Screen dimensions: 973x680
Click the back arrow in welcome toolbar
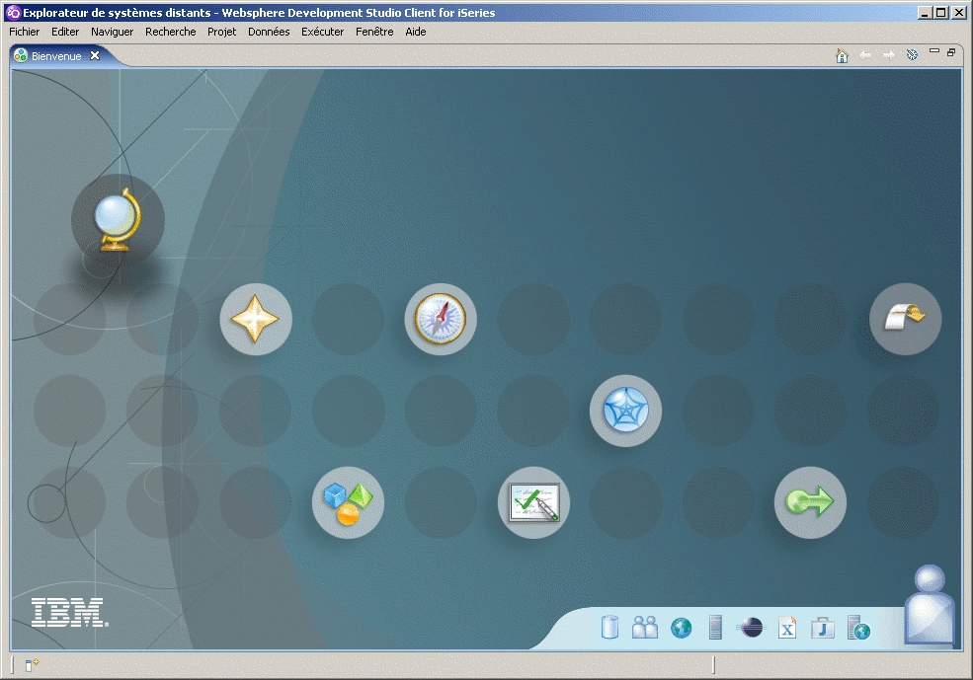865,55
